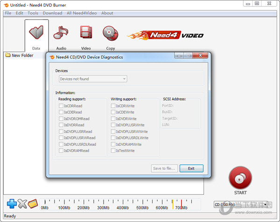Viewport: 280px width, 222px height.
Task: Toggle the IsCDRRead checkbox
Action: [61, 106]
